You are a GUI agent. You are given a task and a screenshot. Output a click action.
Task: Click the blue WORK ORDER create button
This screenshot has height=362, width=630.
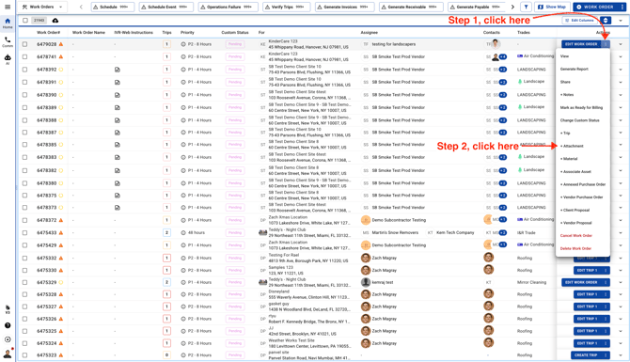596,7
